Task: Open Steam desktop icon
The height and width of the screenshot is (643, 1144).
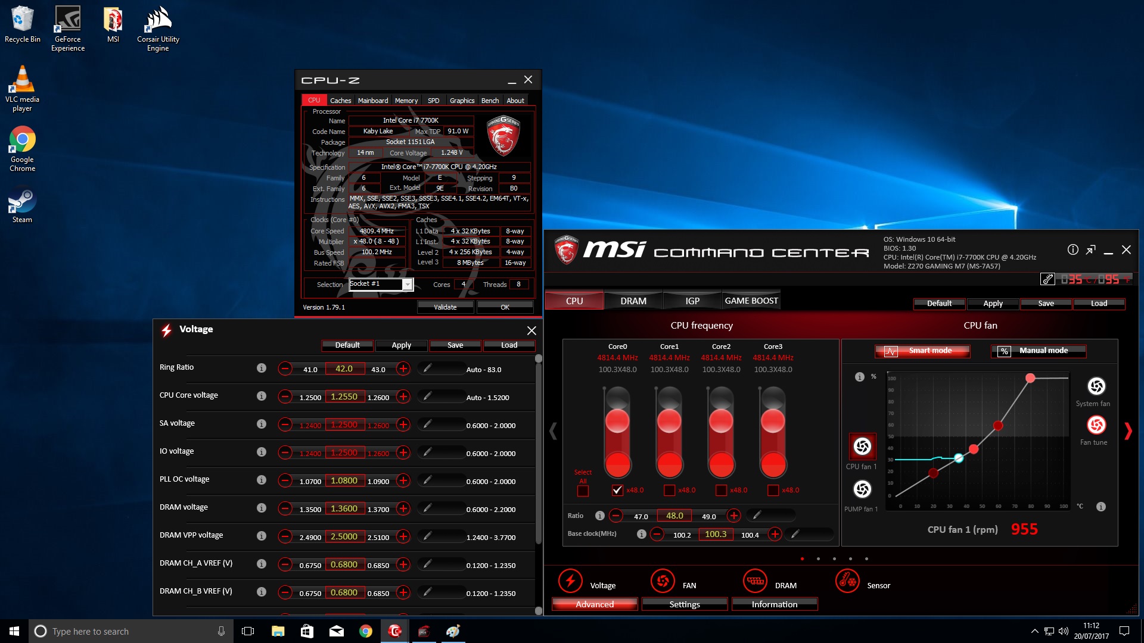Action: (x=22, y=206)
